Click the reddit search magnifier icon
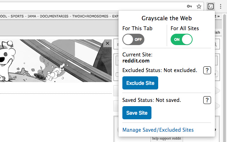 click(x=215, y=45)
